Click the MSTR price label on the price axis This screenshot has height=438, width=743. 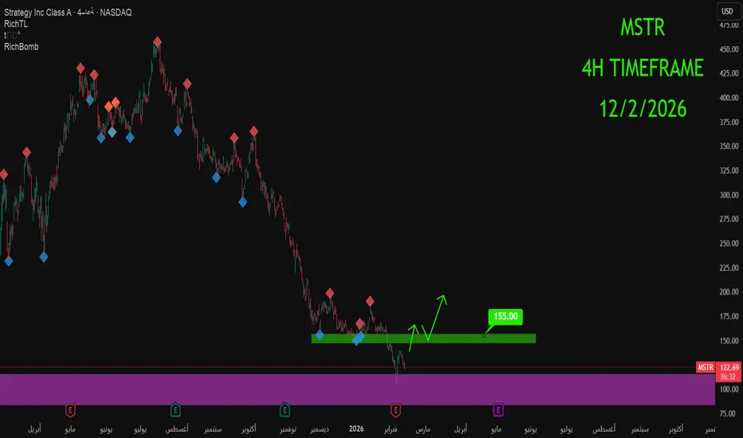pyautogui.click(x=705, y=367)
